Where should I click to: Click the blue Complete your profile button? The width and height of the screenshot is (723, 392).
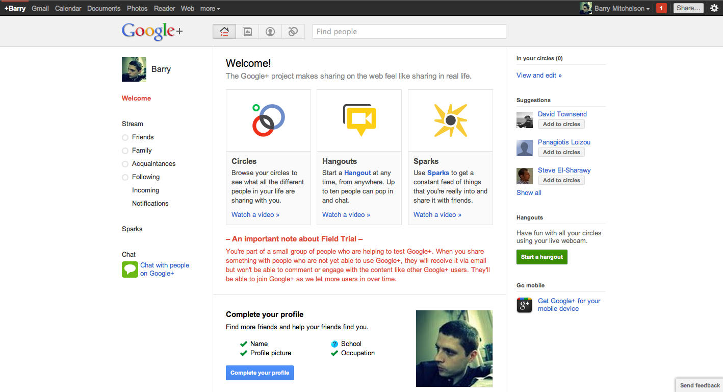click(x=260, y=373)
